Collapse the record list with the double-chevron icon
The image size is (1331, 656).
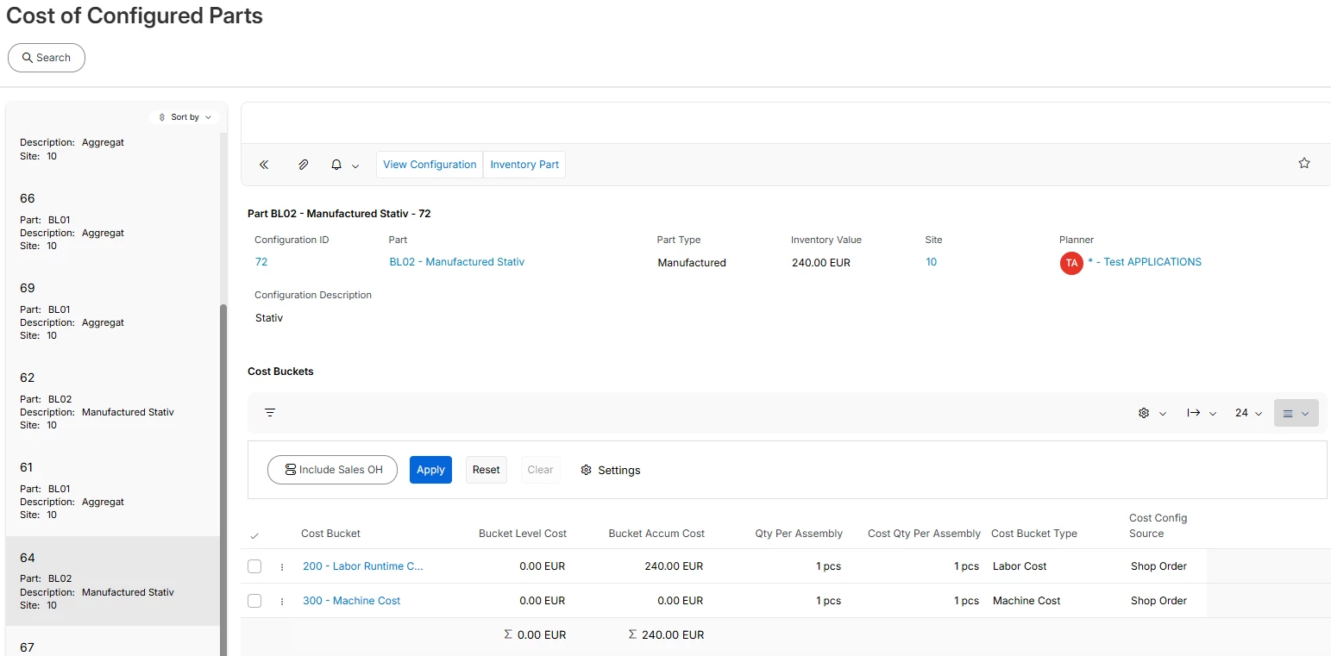[264, 165]
